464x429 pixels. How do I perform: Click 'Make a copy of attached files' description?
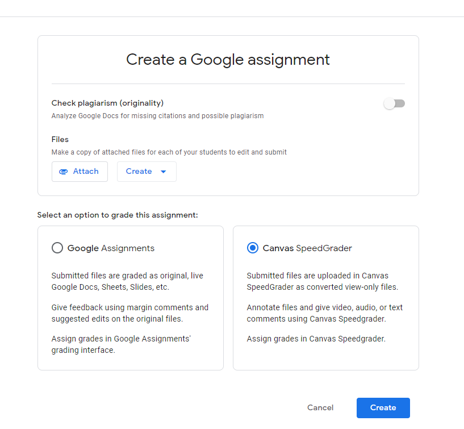[x=169, y=152]
